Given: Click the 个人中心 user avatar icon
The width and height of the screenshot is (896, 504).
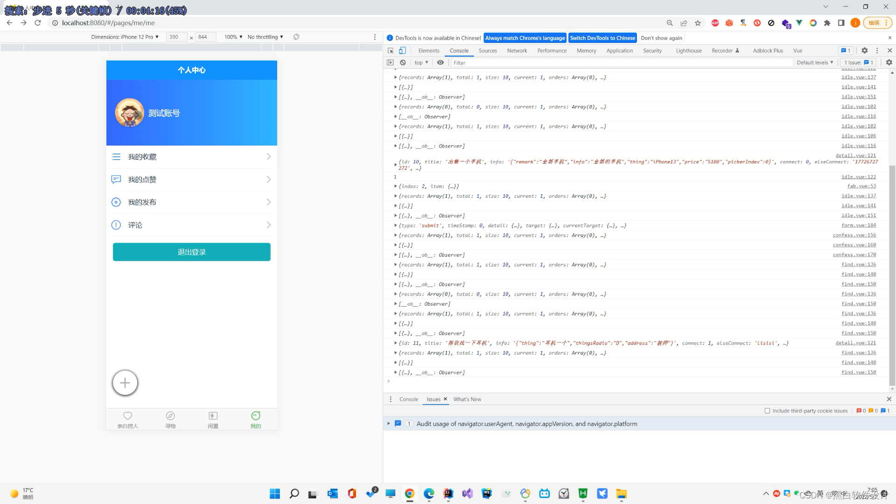Looking at the screenshot, I should click(129, 112).
